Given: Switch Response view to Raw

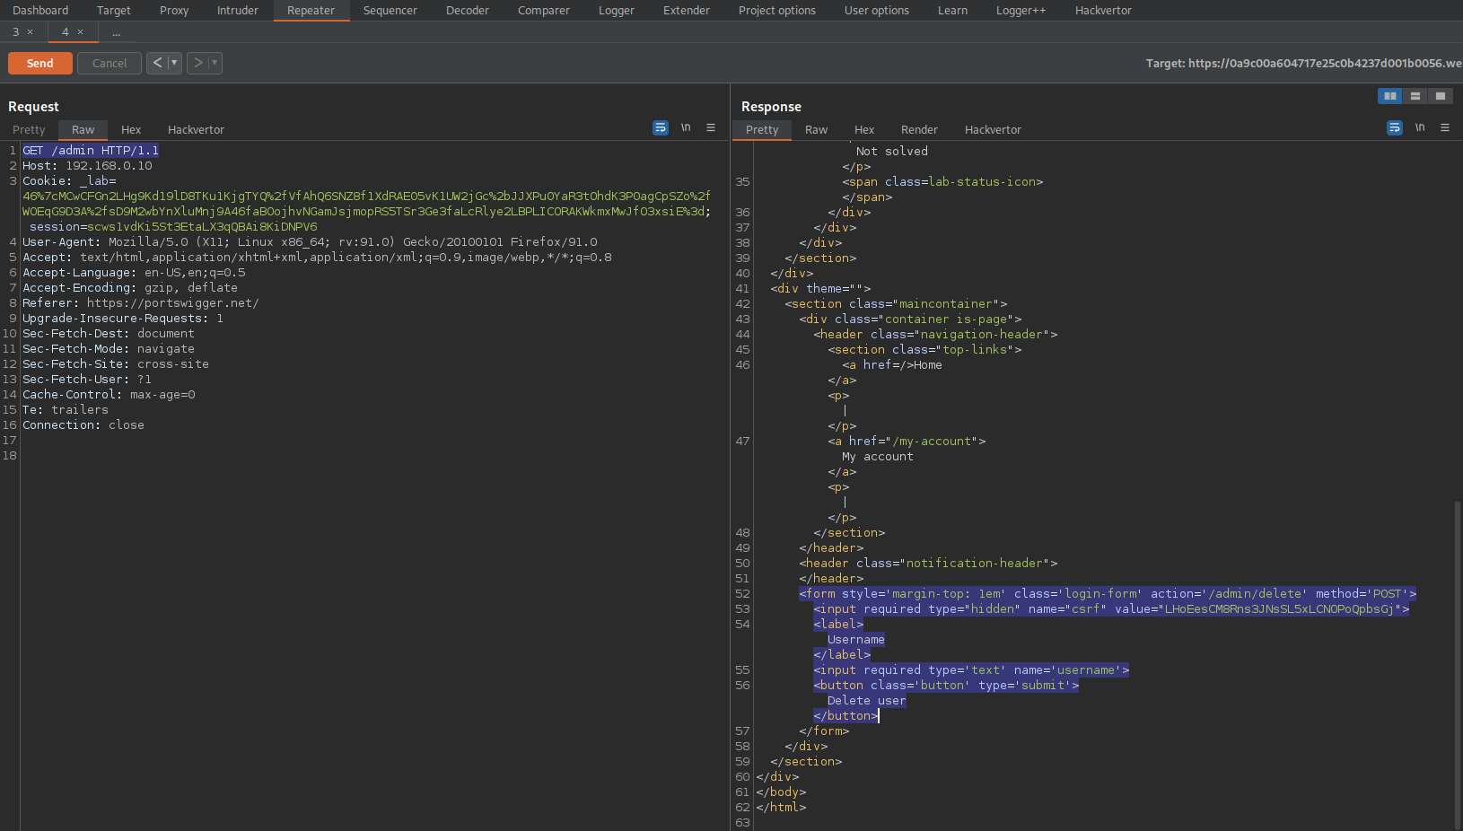Looking at the screenshot, I should [x=817, y=130].
